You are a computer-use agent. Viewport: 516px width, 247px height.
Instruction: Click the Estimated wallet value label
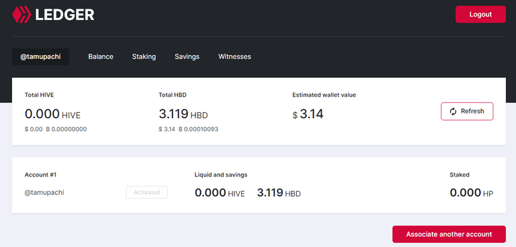324,95
